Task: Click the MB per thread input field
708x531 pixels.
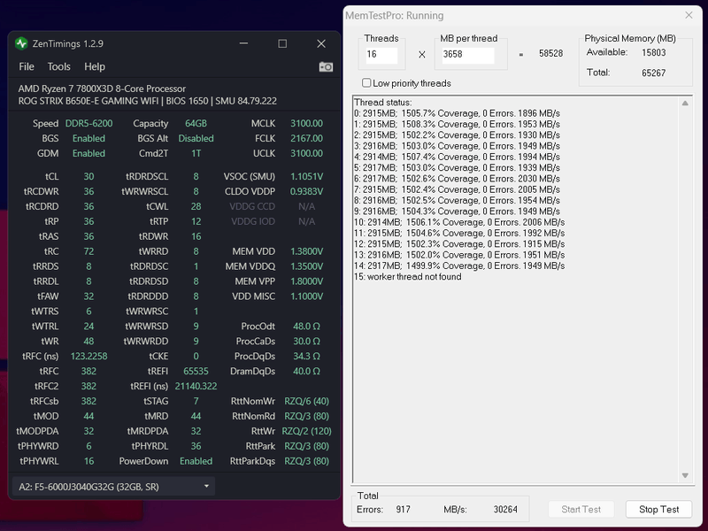Action: (x=468, y=55)
